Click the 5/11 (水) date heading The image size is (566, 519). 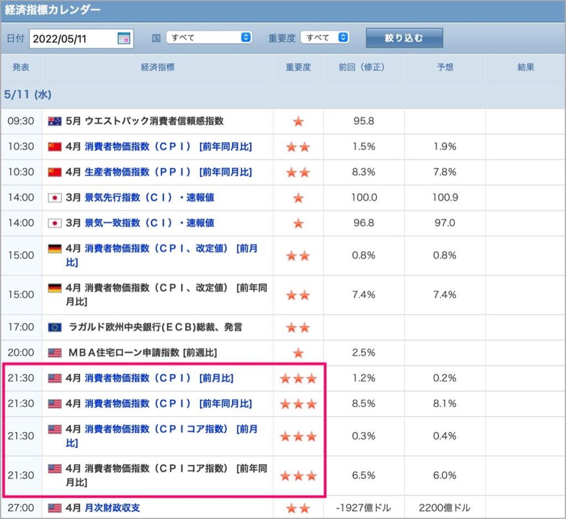[x=28, y=95]
